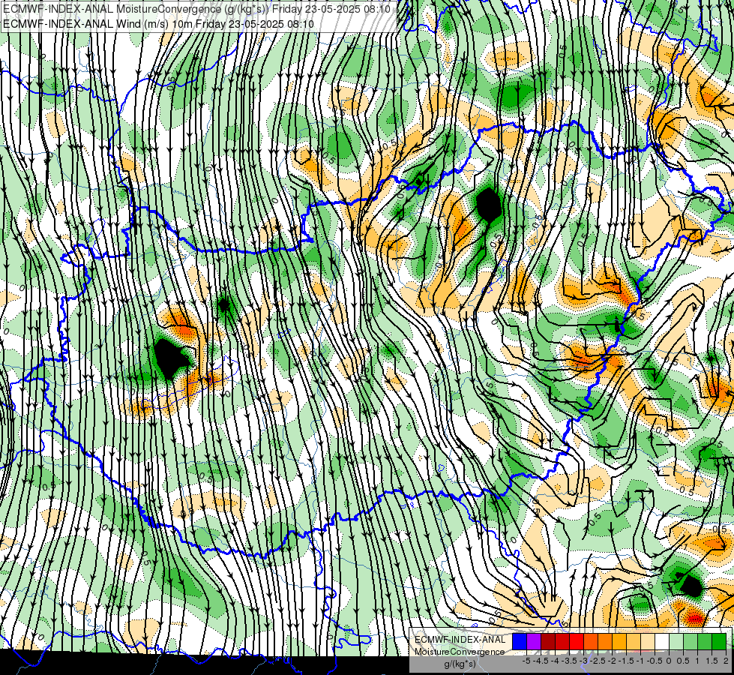734x675 pixels.
Task: Click the legend tick value 1.5
Action: click(712, 661)
